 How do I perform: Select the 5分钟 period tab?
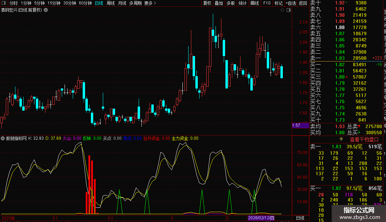point(39,3)
